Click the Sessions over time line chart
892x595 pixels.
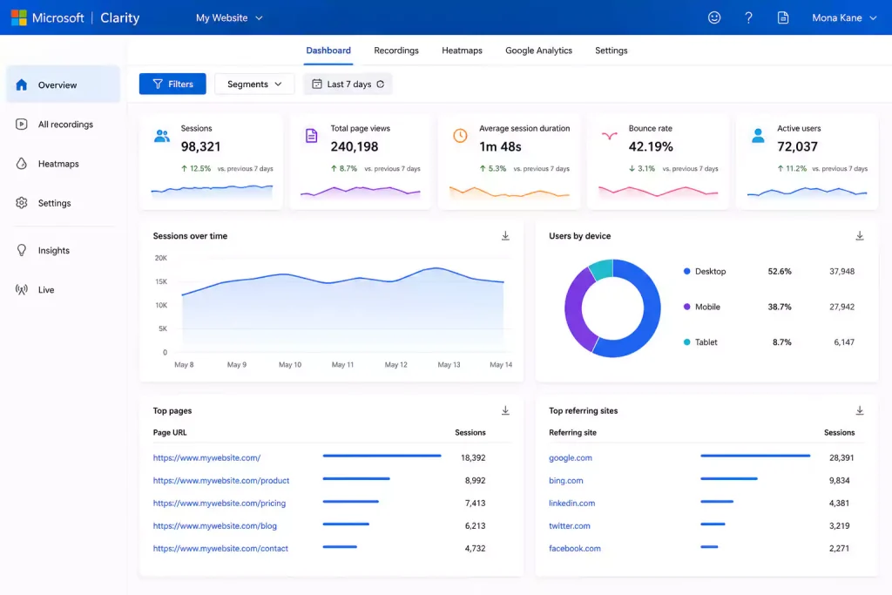point(342,308)
